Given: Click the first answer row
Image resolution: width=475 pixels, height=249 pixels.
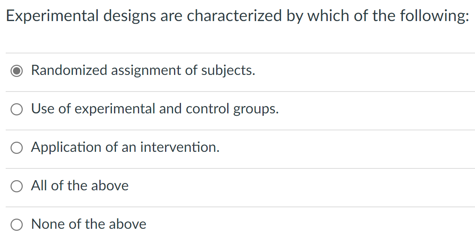Looking at the screenshot, I should 237,70.
